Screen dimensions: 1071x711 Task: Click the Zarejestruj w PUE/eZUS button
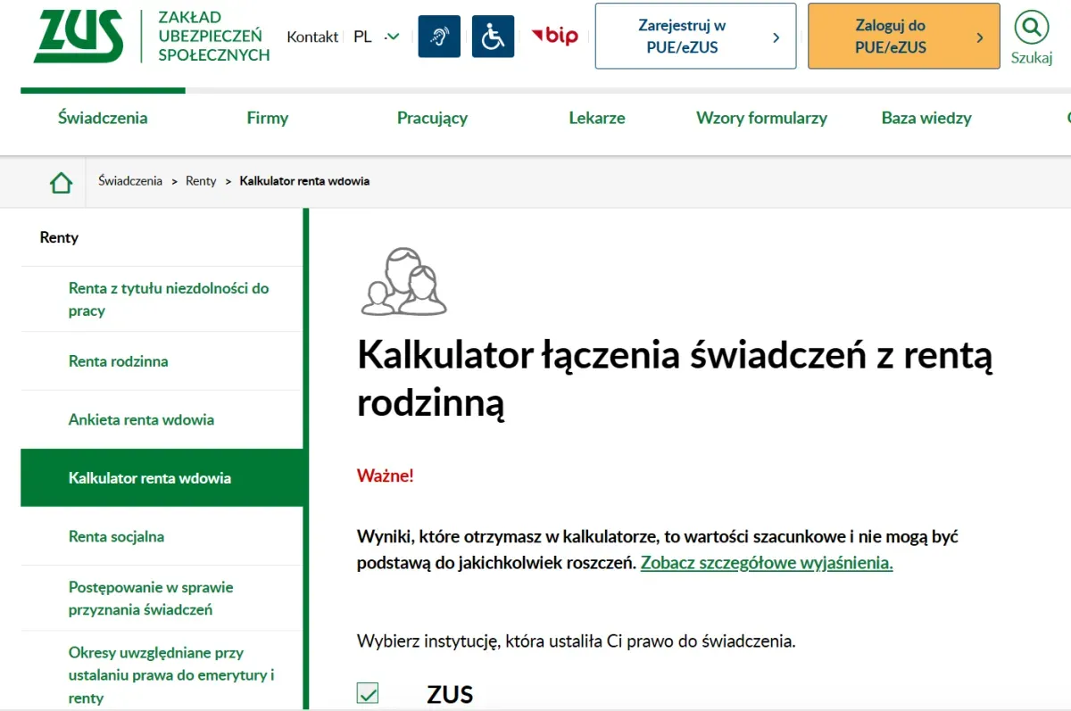[x=694, y=37]
